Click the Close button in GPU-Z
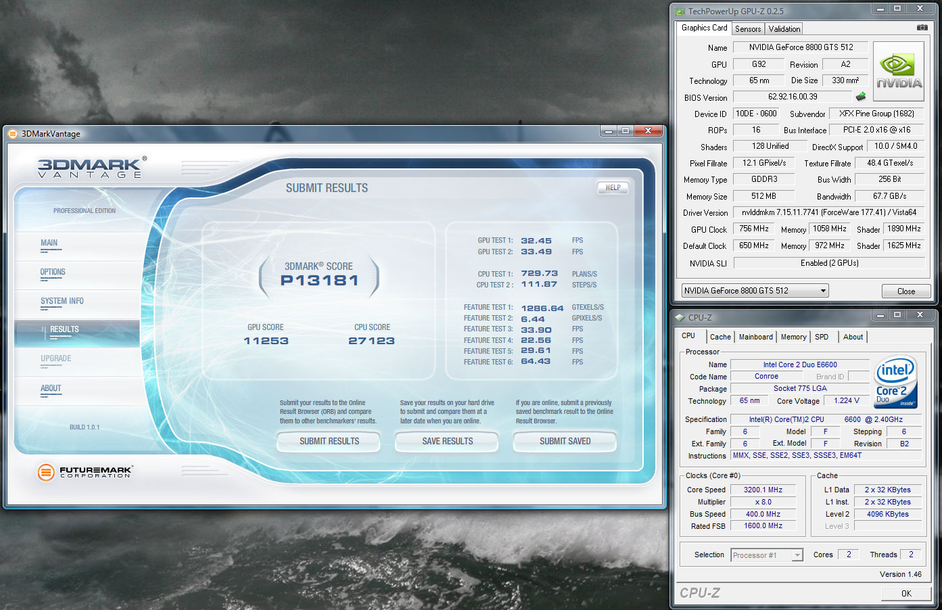Viewport: 942px width, 610px height. pyautogui.click(x=906, y=291)
